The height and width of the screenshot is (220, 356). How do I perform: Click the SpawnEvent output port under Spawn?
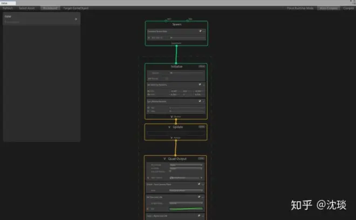176,46
